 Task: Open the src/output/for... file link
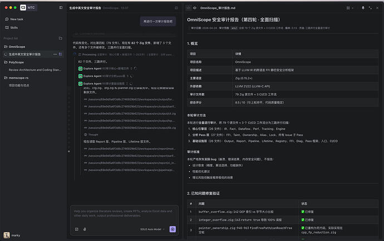coord(130,100)
